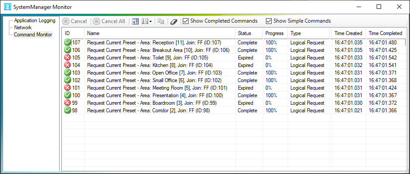Sort by the Status column header
This screenshot has height=174, width=410.
pyautogui.click(x=249, y=33)
